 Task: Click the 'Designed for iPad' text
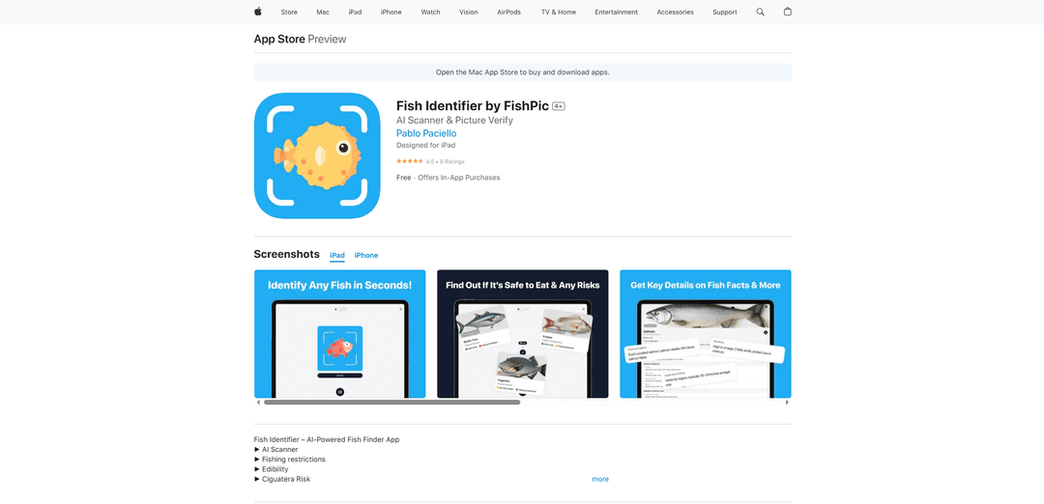pos(426,145)
